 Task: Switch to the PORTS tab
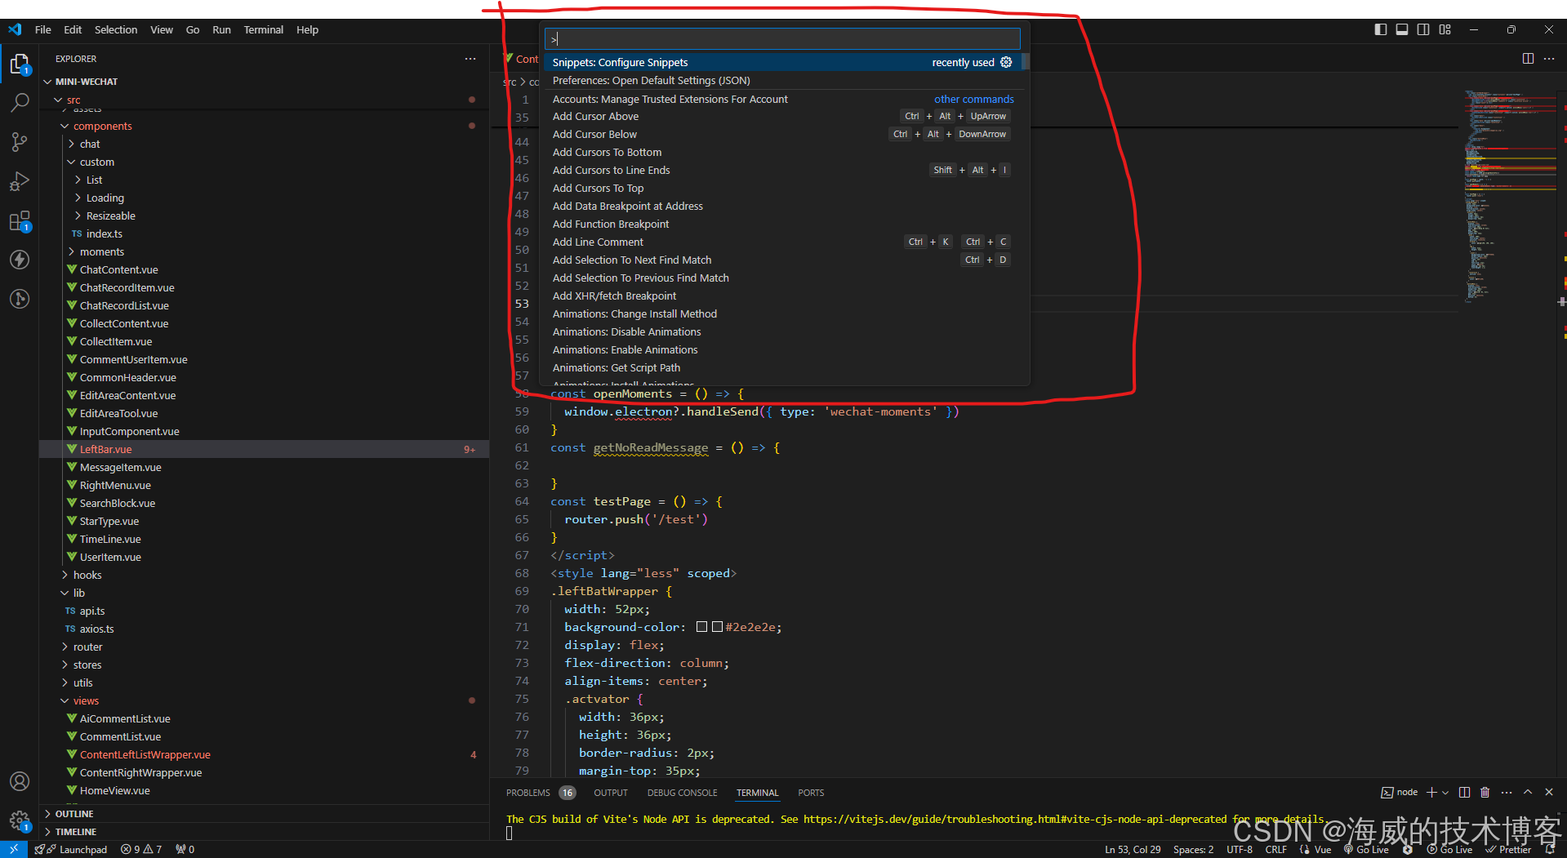(x=811, y=793)
